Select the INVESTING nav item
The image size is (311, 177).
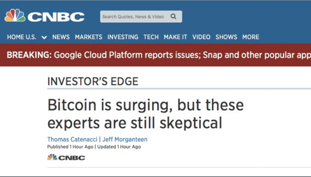pyautogui.click(x=123, y=37)
